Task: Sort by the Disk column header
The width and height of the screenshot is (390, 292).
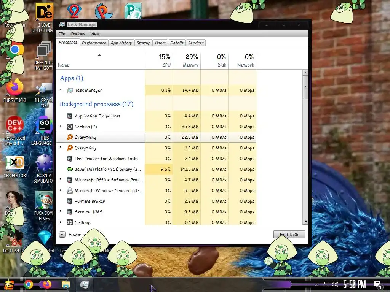Action: [x=215, y=60]
